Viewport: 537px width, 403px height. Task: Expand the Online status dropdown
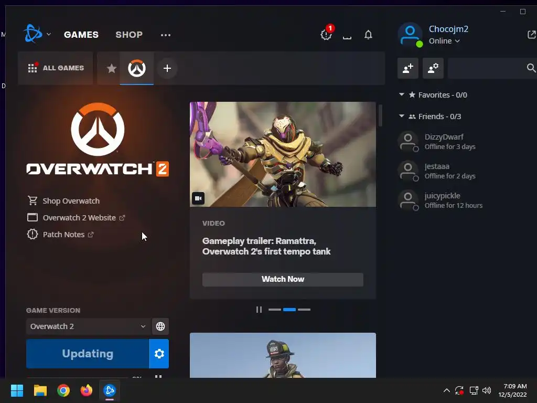tap(444, 41)
